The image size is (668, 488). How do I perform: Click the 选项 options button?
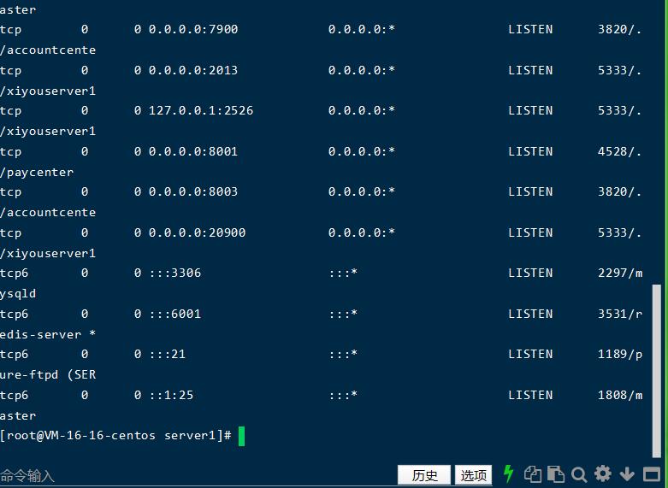click(x=473, y=475)
